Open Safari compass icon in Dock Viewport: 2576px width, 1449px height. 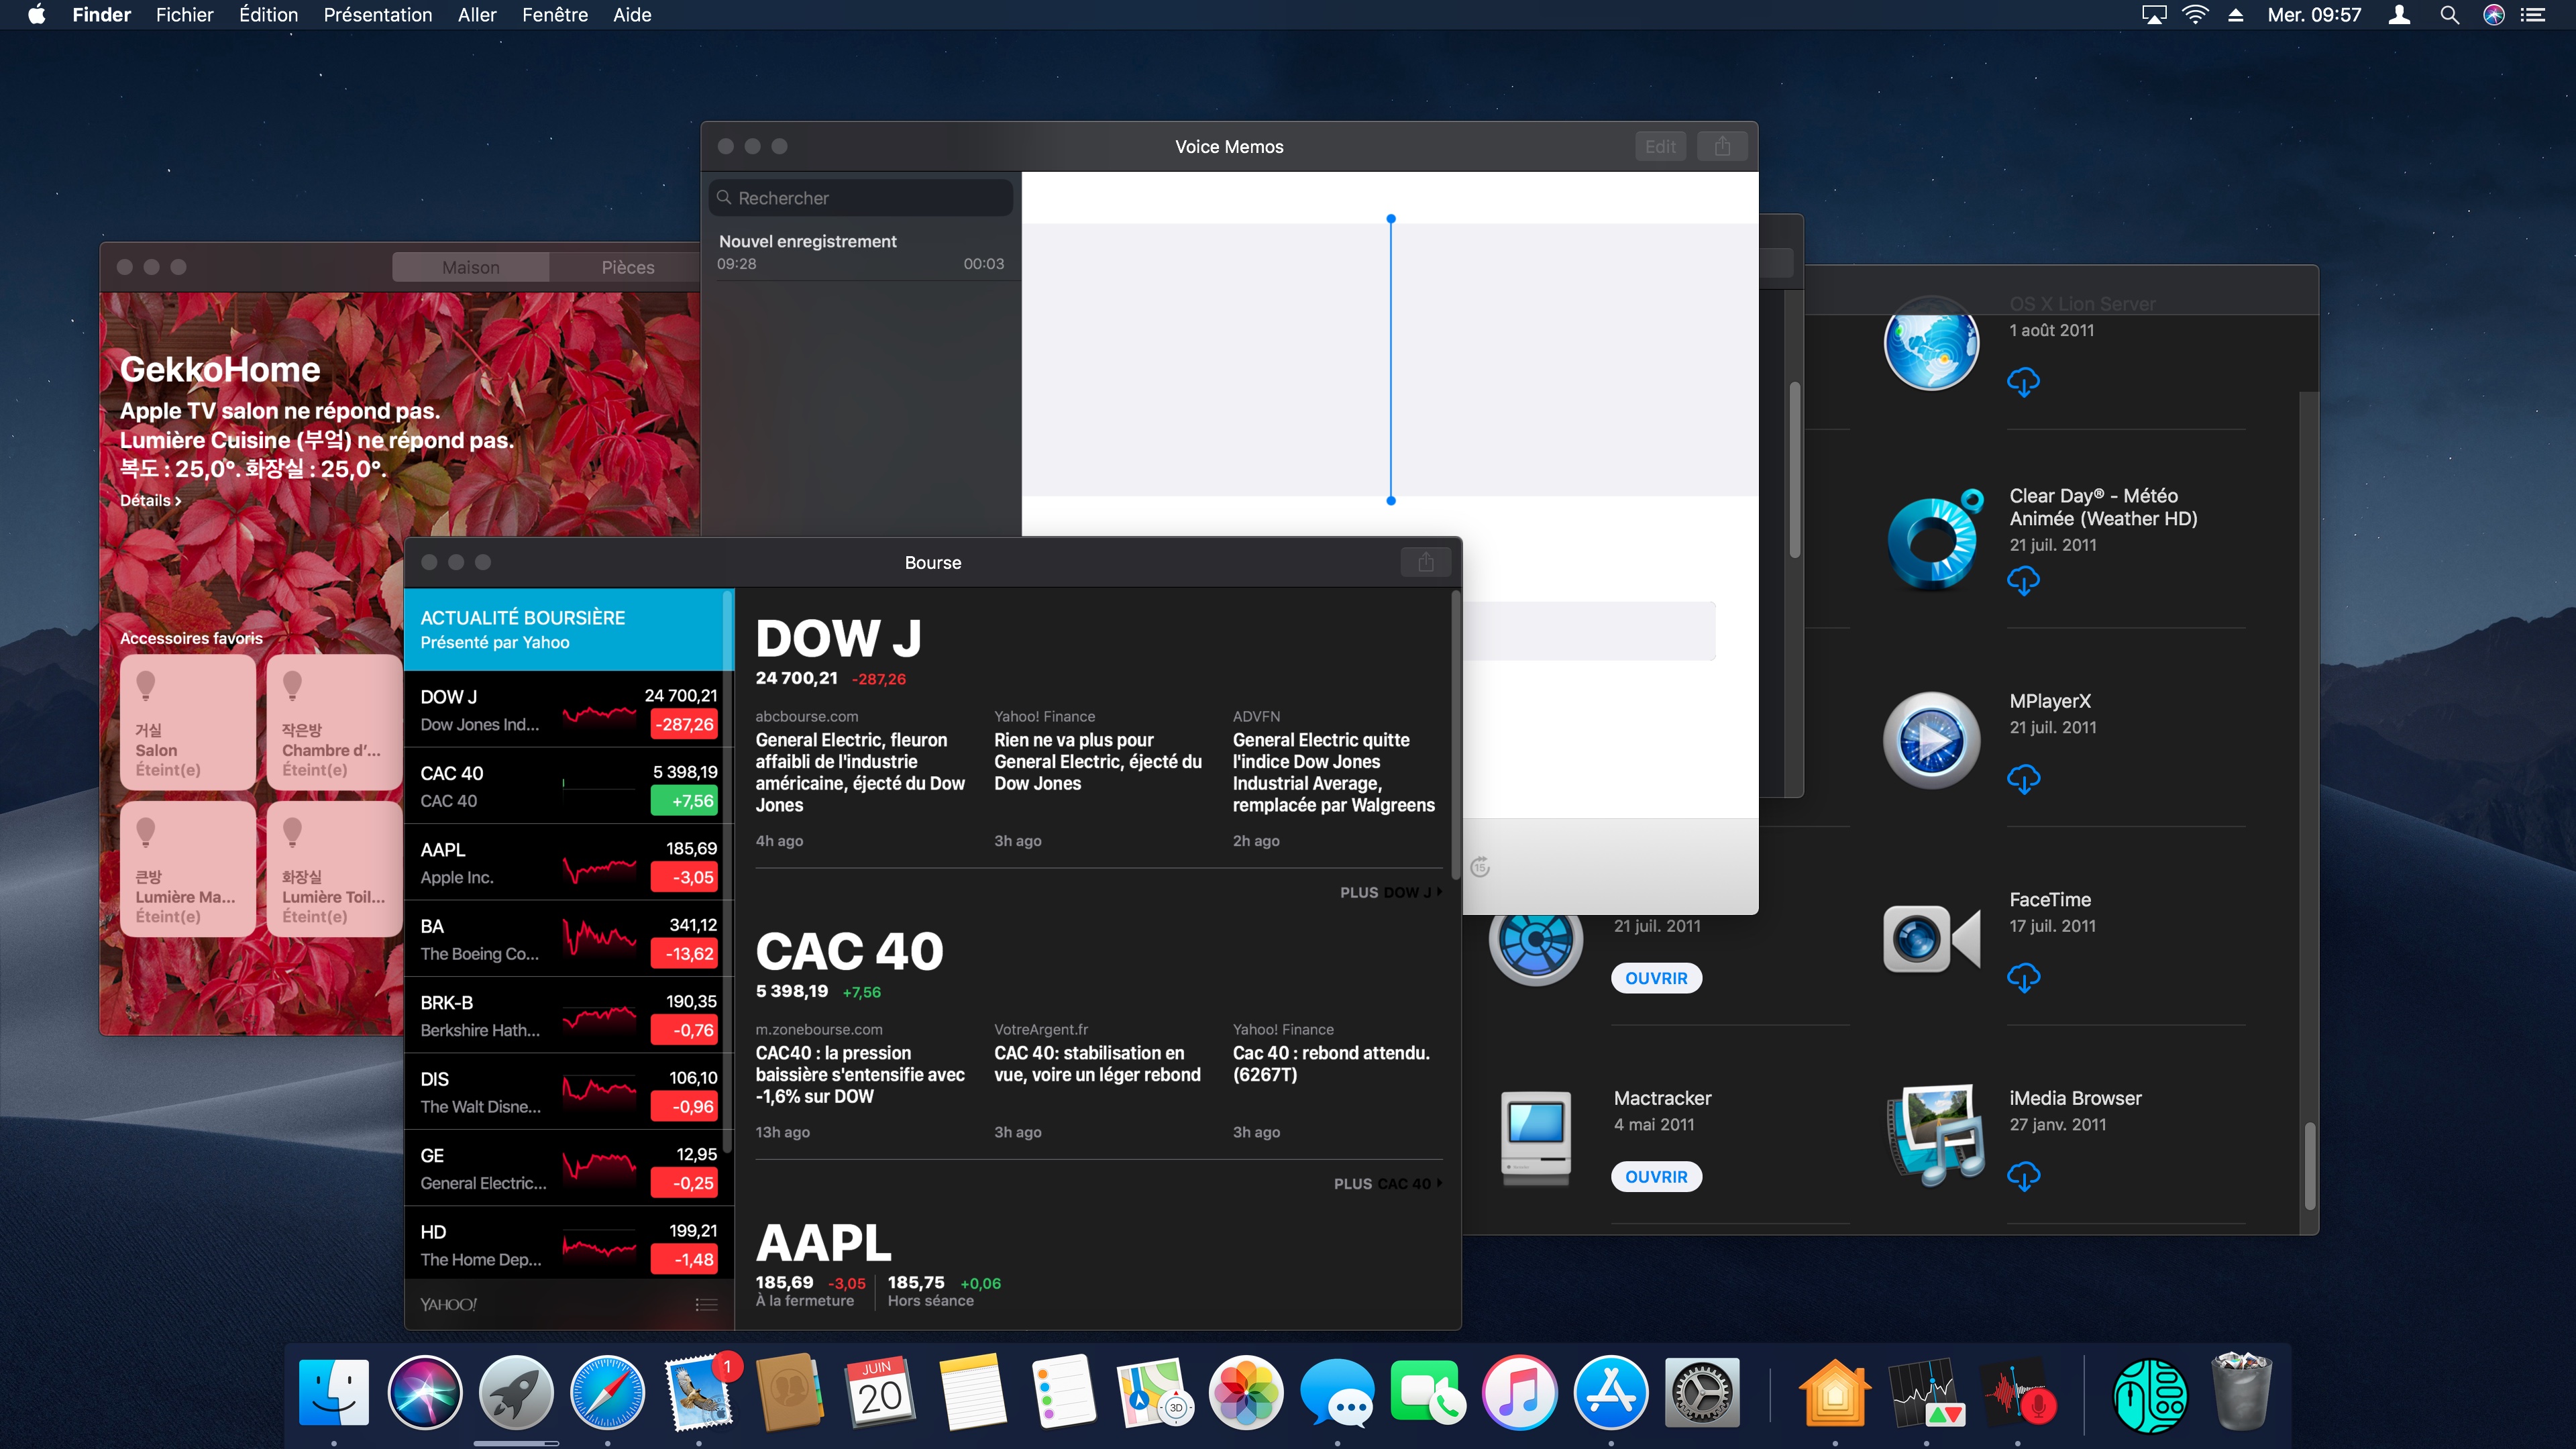click(607, 1392)
